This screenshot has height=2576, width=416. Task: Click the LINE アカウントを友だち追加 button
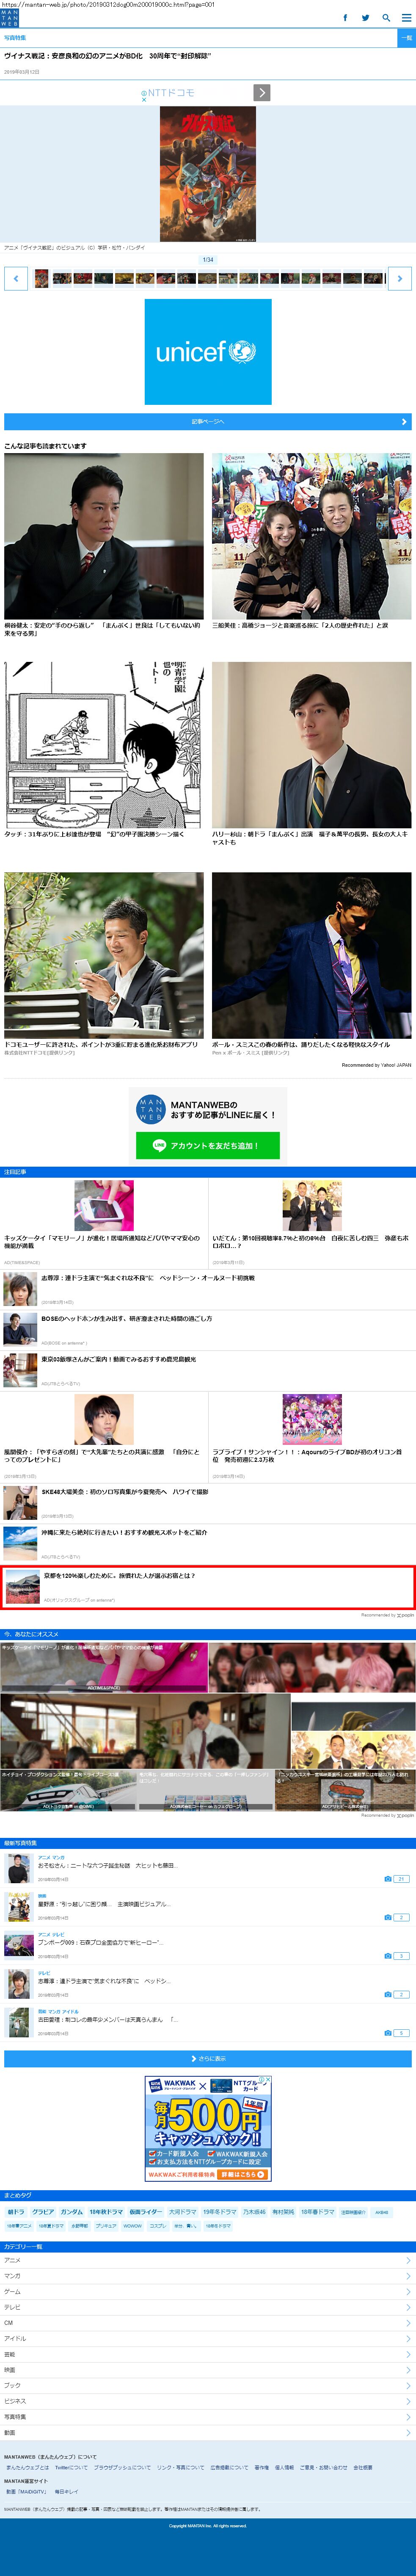coord(208,1145)
